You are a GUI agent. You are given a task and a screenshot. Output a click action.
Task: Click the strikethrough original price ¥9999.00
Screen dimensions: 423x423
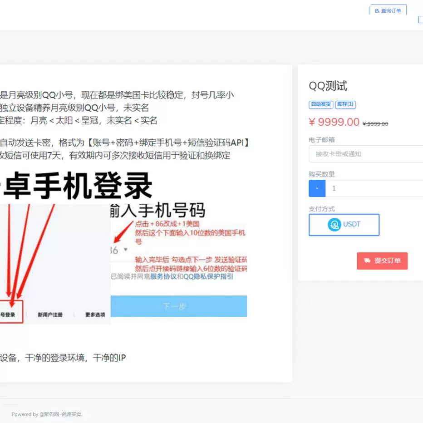point(375,123)
